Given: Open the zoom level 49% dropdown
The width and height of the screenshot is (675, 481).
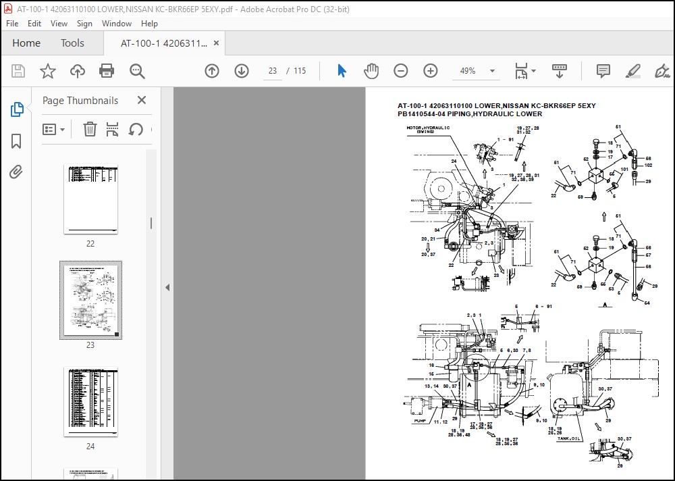Looking at the screenshot, I should point(492,71).
